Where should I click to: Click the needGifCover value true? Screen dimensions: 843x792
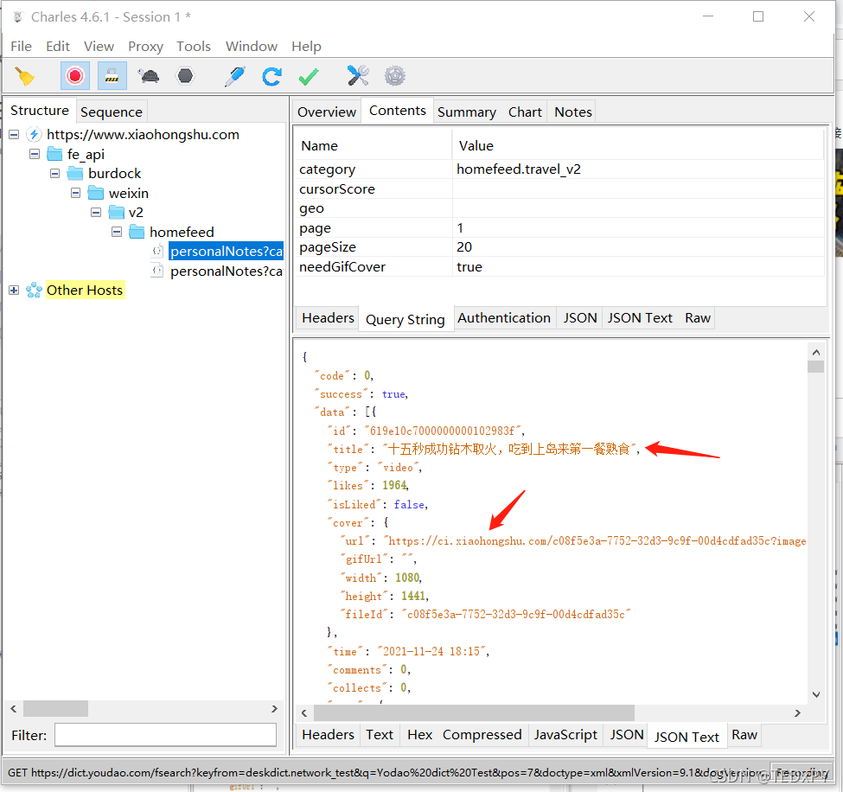point(469,266)
